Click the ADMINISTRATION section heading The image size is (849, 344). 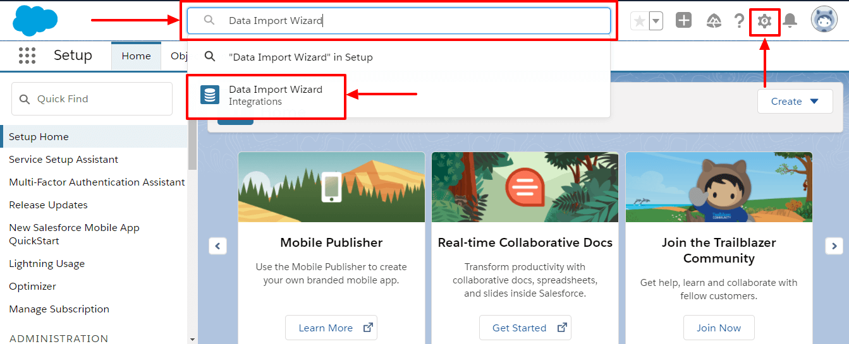pos(59,338)
